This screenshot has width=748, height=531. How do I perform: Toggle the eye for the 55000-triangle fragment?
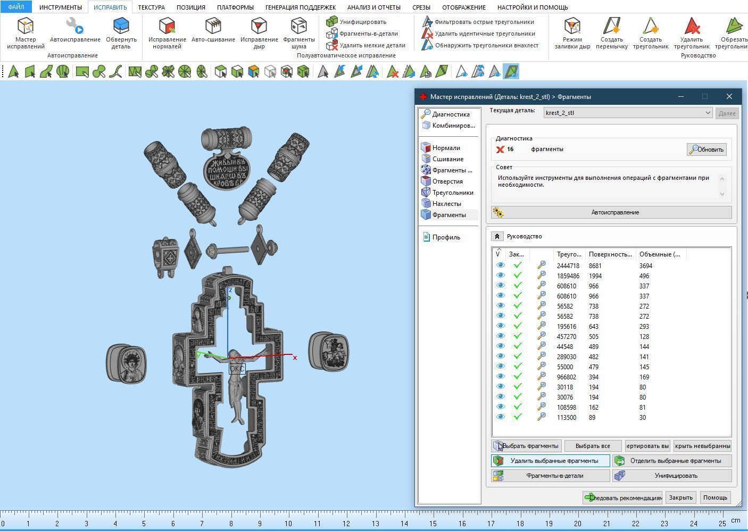coord(500,367)
